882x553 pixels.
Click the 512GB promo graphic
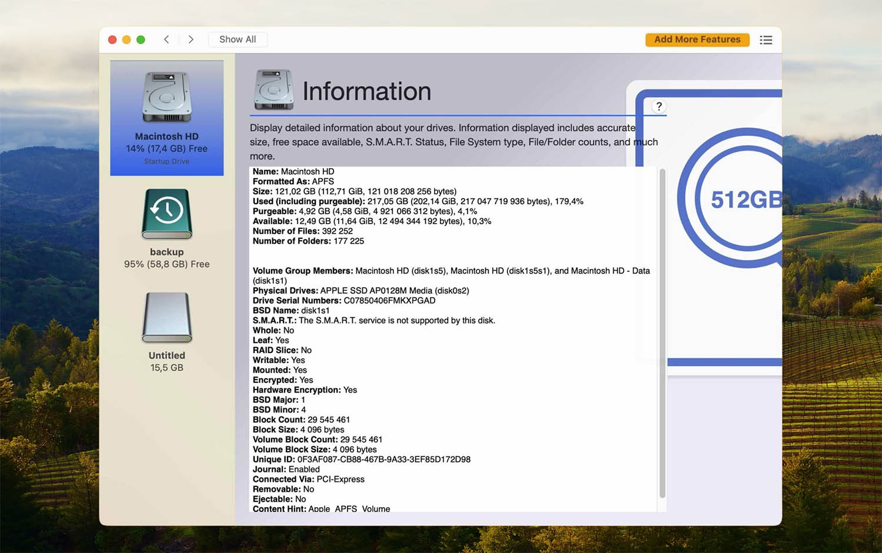click(x=730, y=199)
